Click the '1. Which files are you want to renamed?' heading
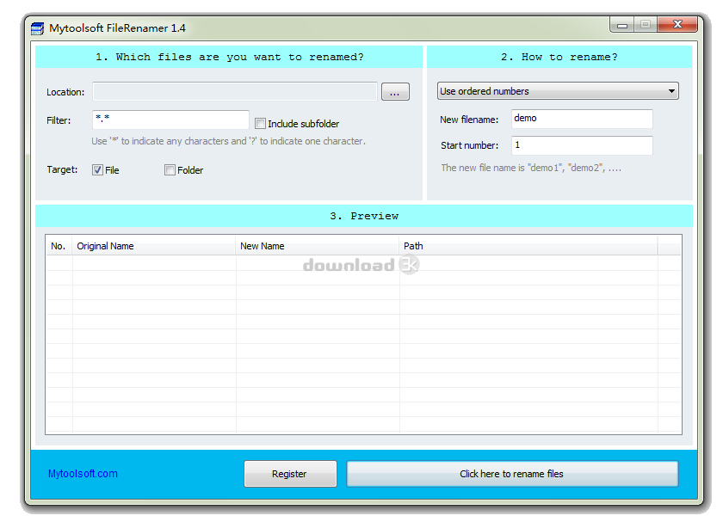Image resolution: width=723 pixels, height=528 pixels. [x=229, y=57]
